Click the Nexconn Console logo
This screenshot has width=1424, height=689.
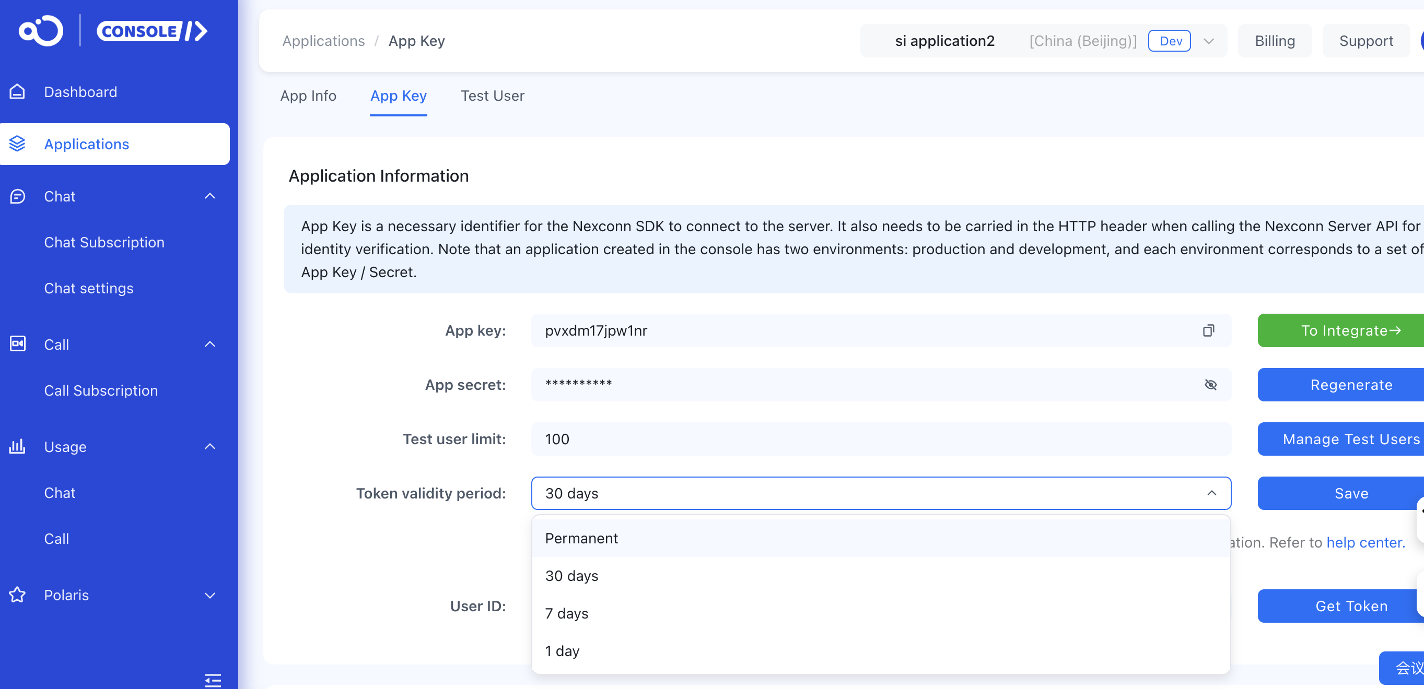coord(113,31)
